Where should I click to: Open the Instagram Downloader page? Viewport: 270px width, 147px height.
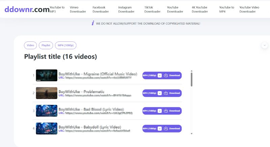pyautogui.click(x=126, y=9)
